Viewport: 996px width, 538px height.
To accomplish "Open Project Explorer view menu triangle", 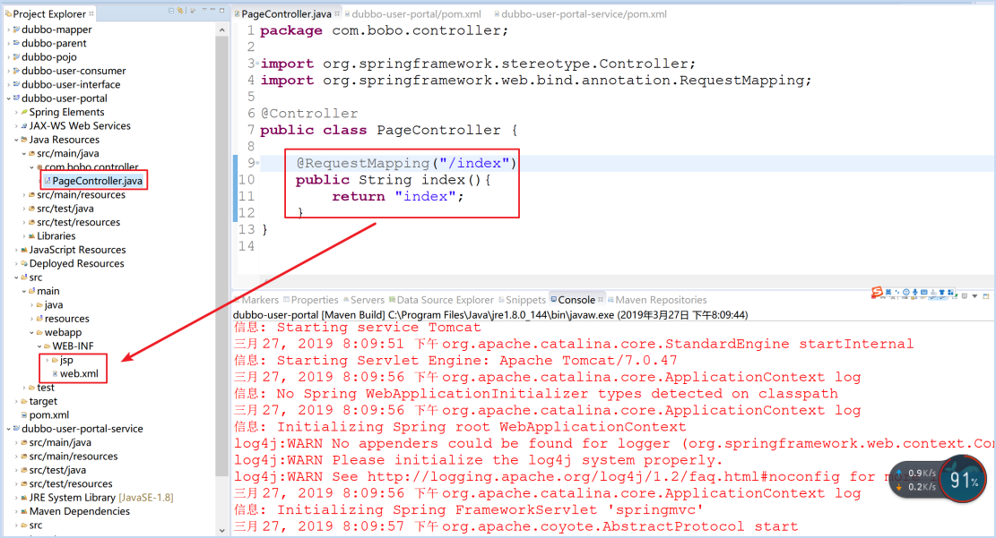I will 204,9.
